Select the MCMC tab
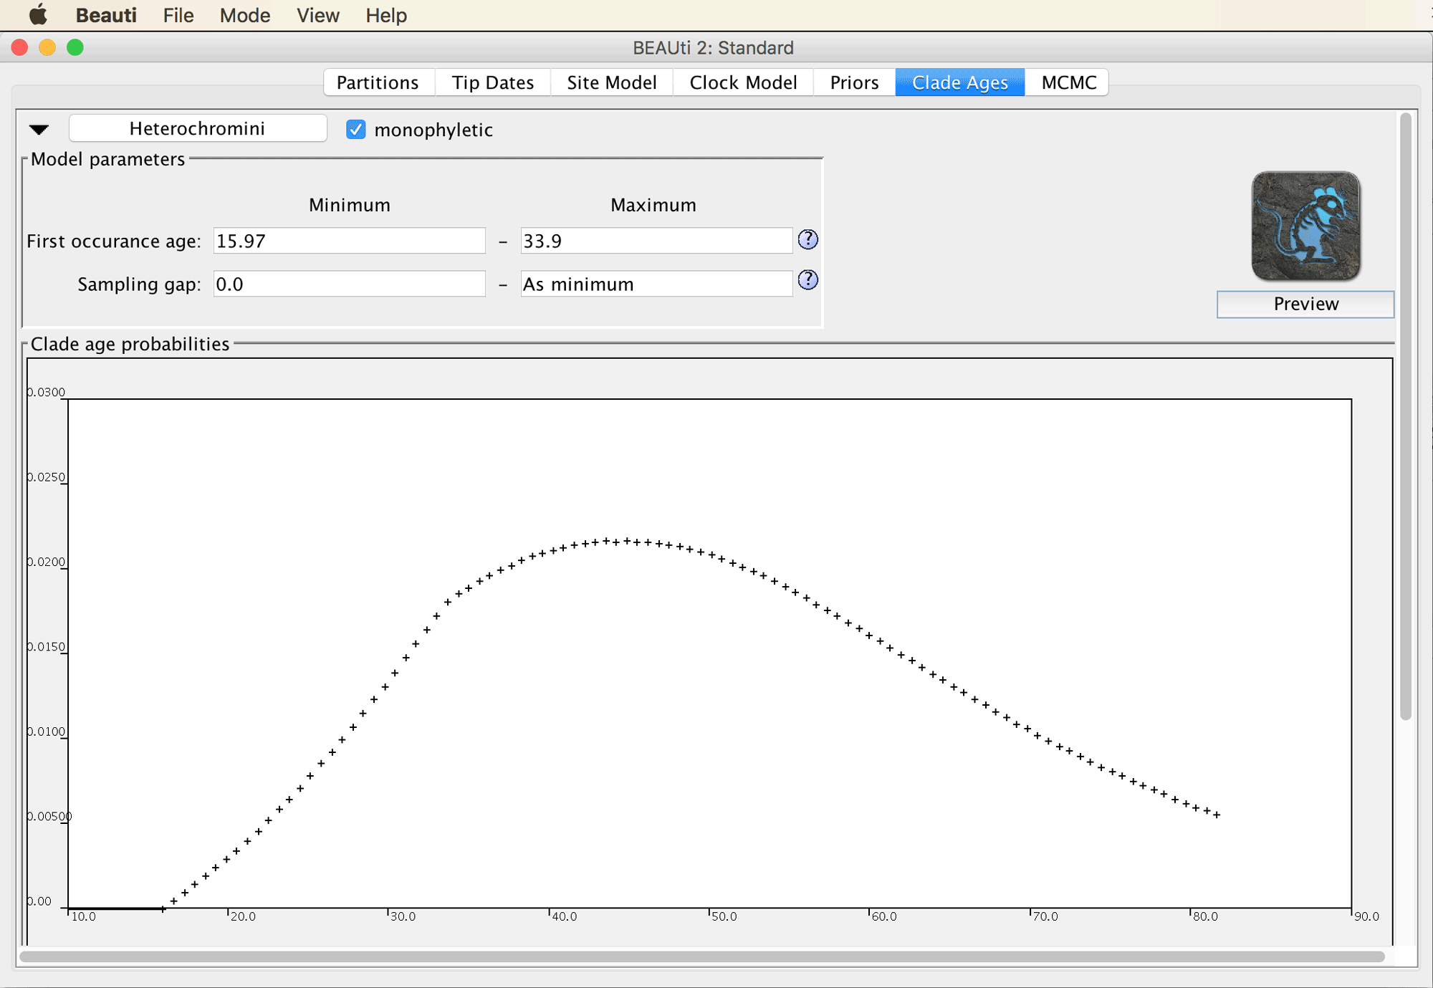This screenshot has height=988, width=1433. tap(1068, 82)
